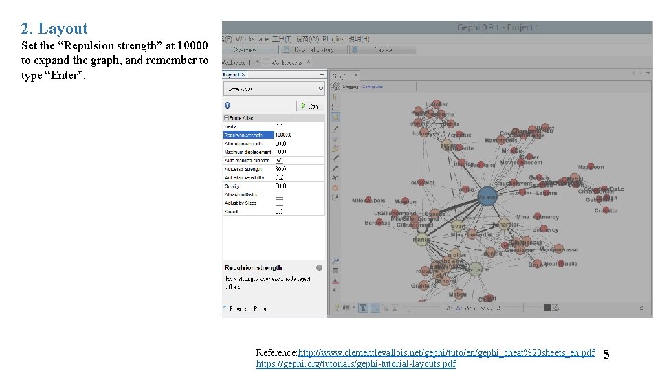
Task: Minimize the Layout panel
Action: pos(322,74)
